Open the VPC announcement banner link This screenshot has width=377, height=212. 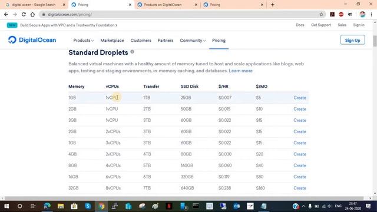tap(69, 25)
